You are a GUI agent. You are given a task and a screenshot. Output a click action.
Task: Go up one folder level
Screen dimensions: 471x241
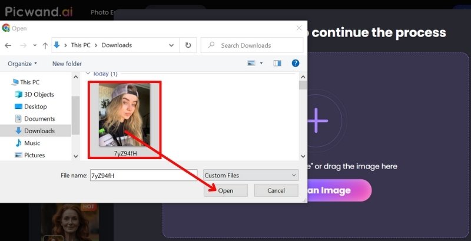coord(45,45)
